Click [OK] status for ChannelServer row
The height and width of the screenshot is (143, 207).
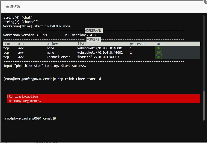point(159,57)
